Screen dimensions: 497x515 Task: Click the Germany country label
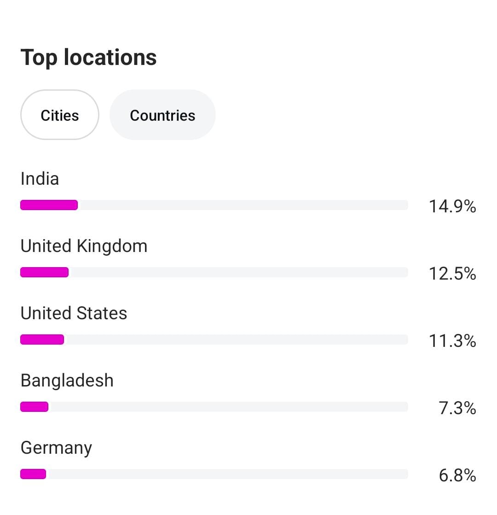[x=57, y=448]
